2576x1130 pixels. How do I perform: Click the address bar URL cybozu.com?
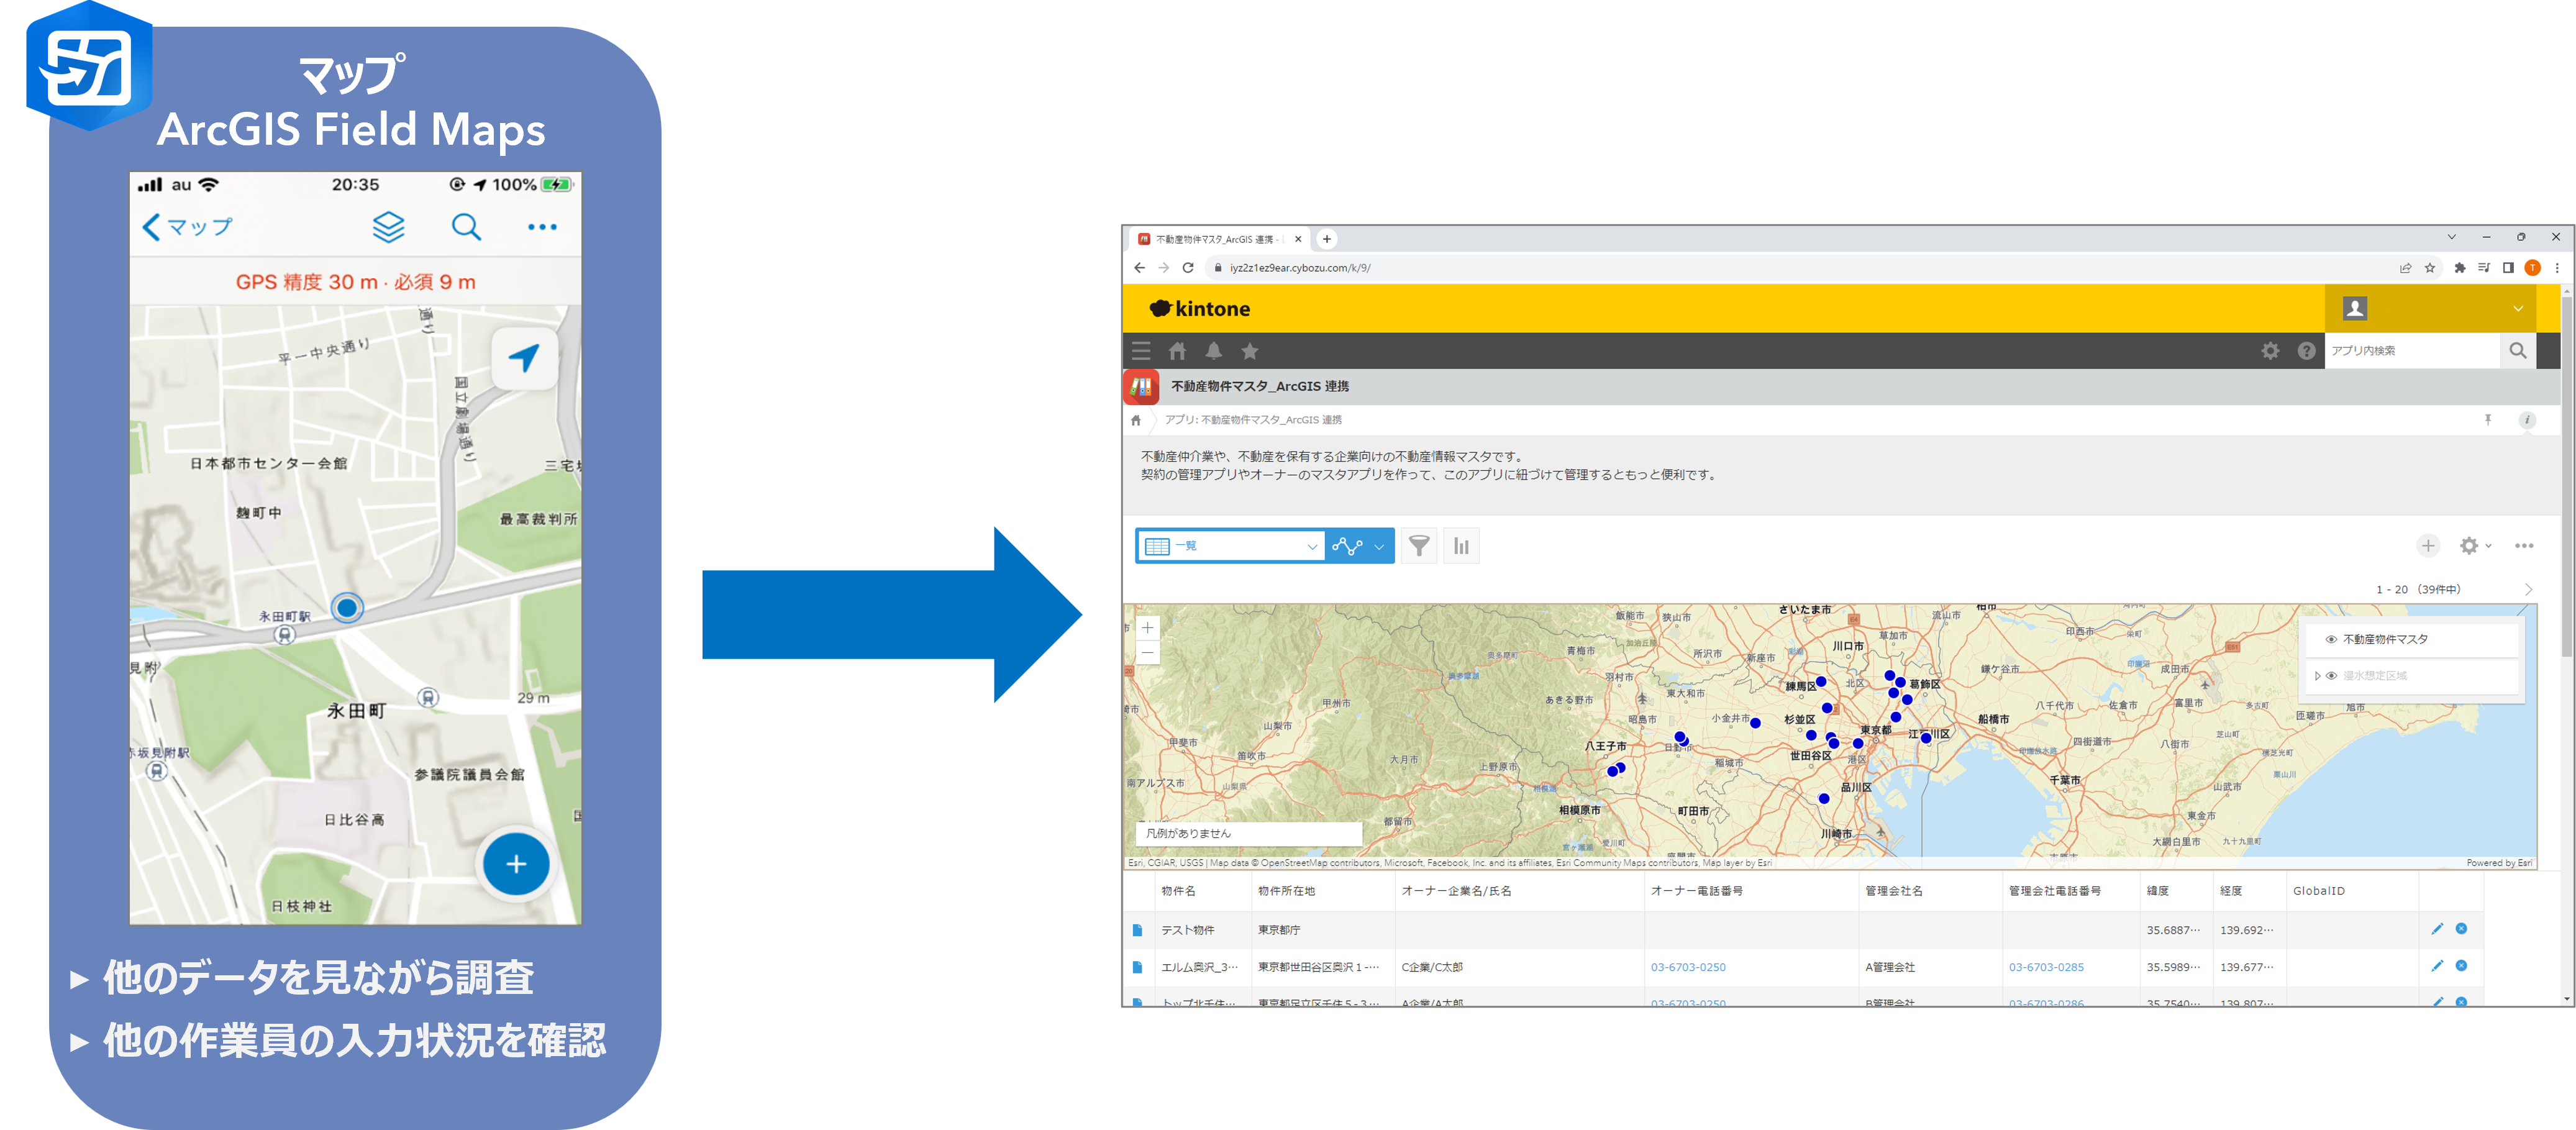[x=1300, y=268]
